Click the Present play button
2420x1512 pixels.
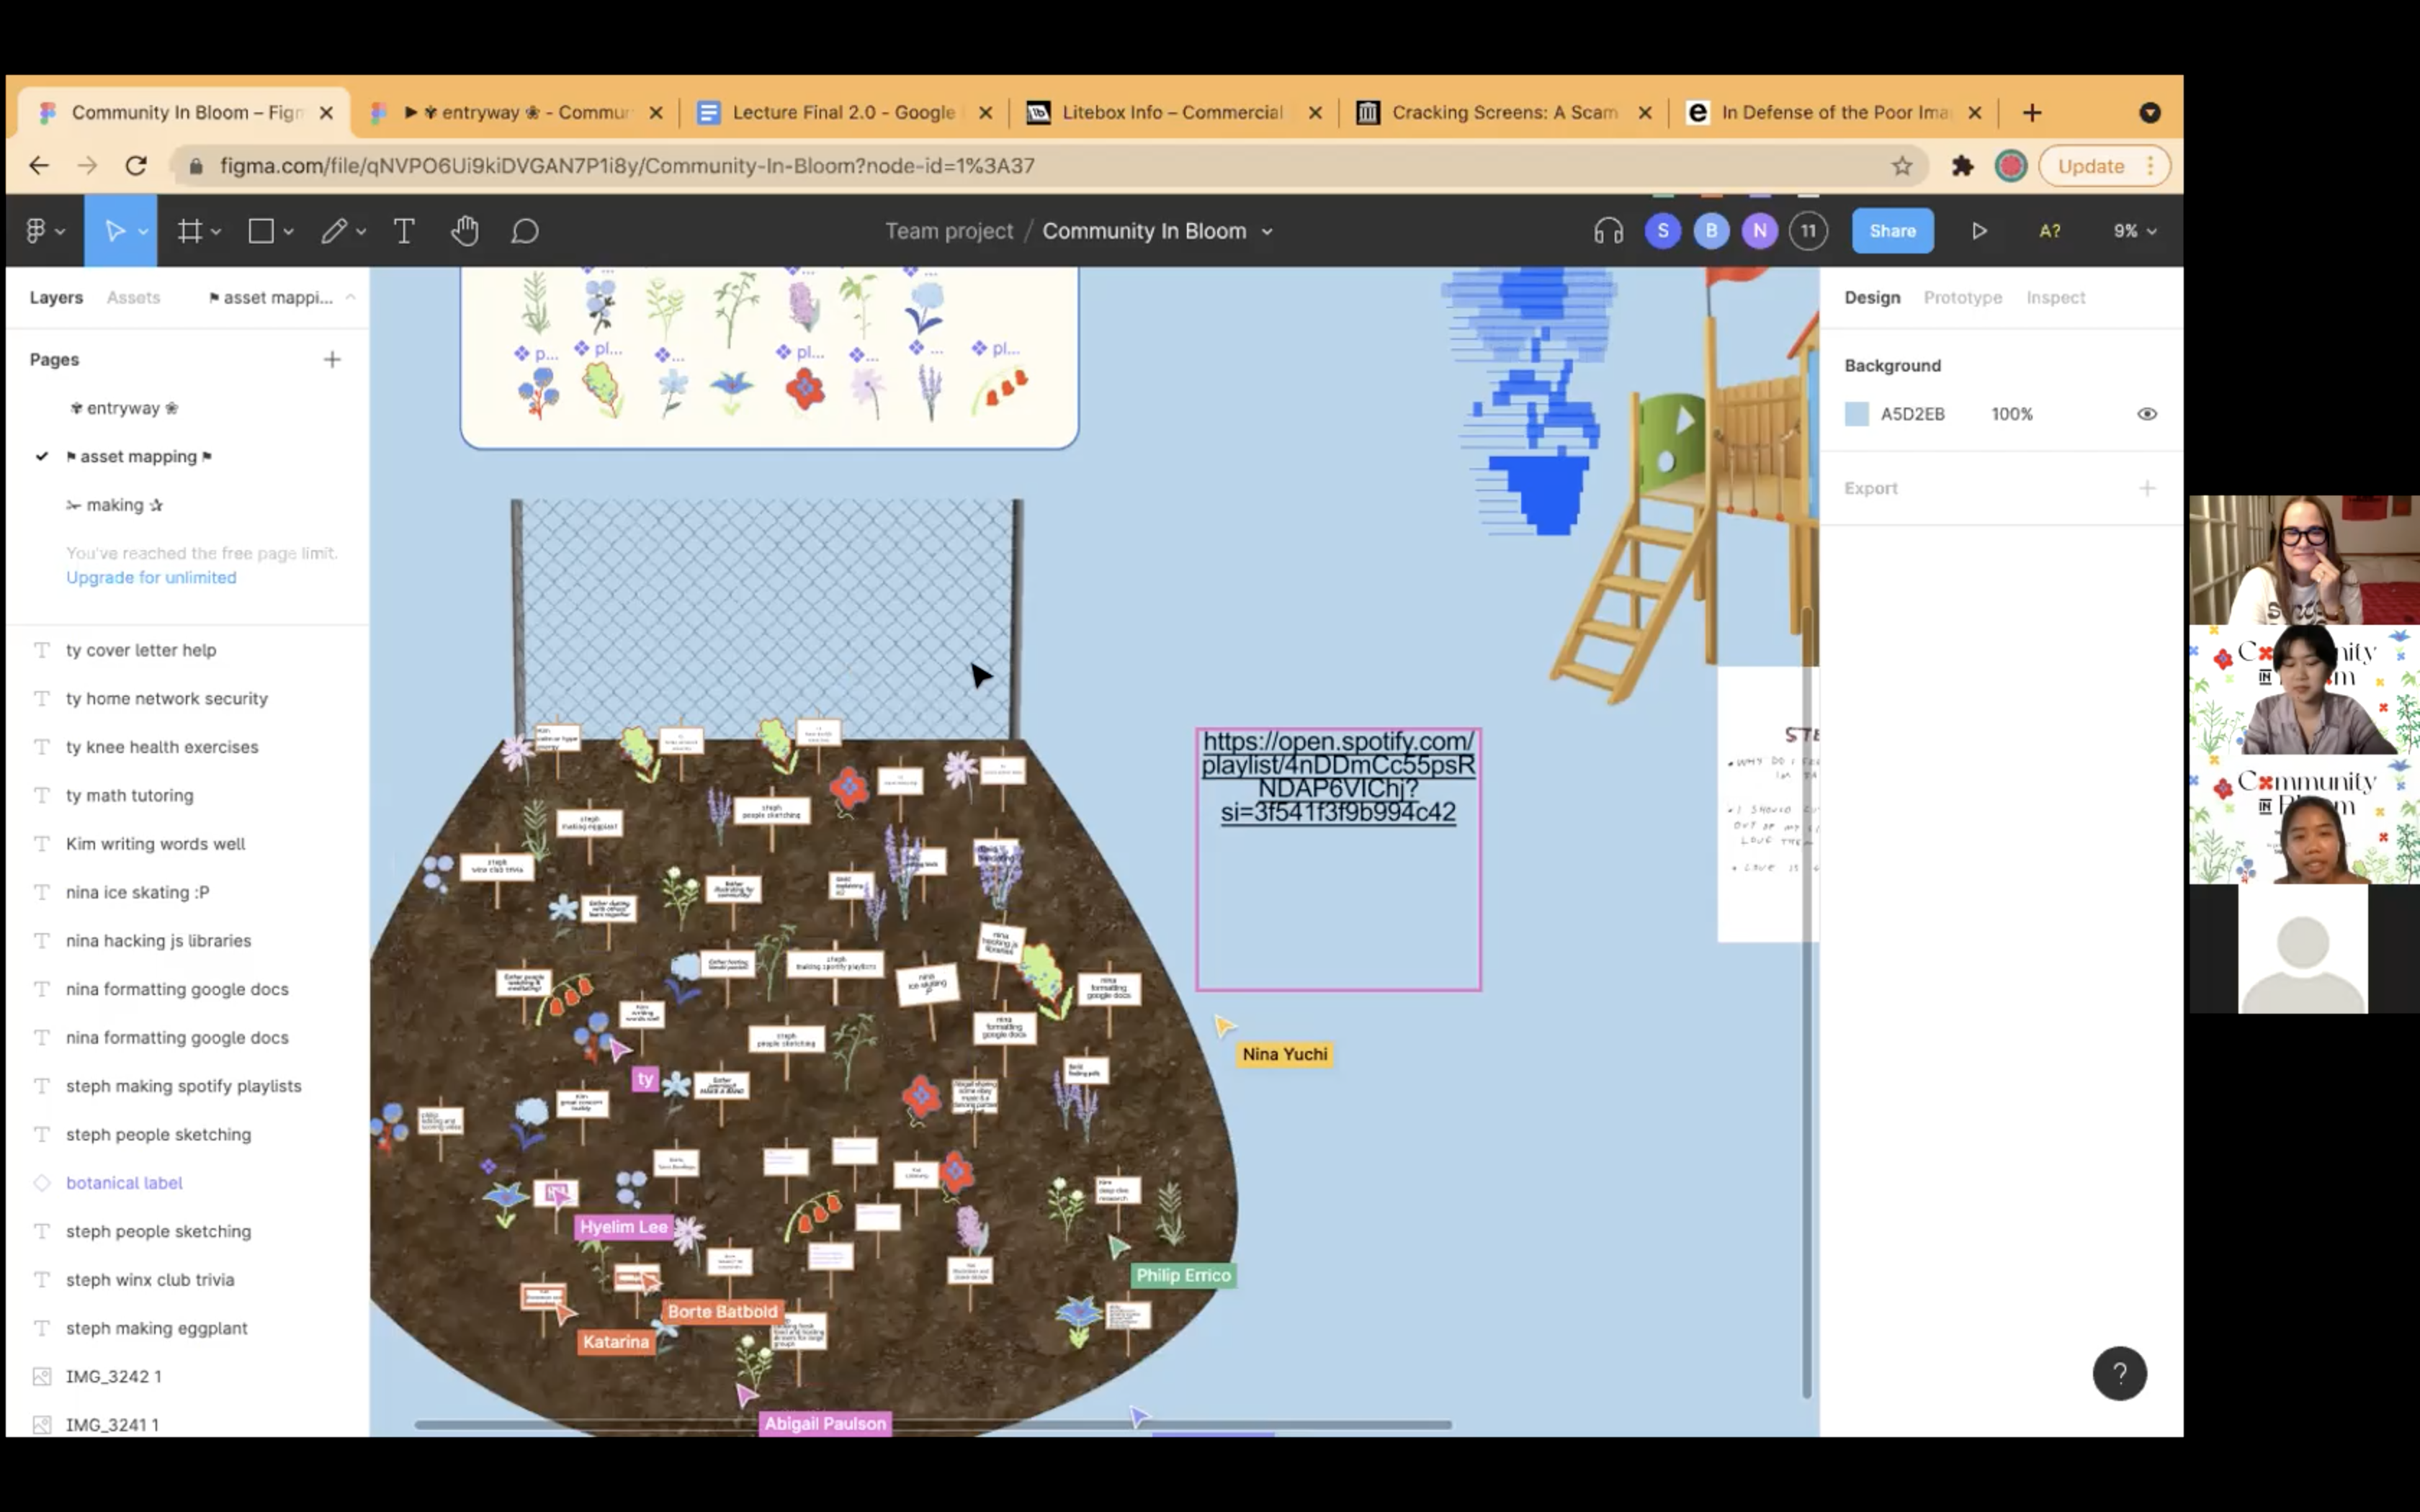[1979, 231]
